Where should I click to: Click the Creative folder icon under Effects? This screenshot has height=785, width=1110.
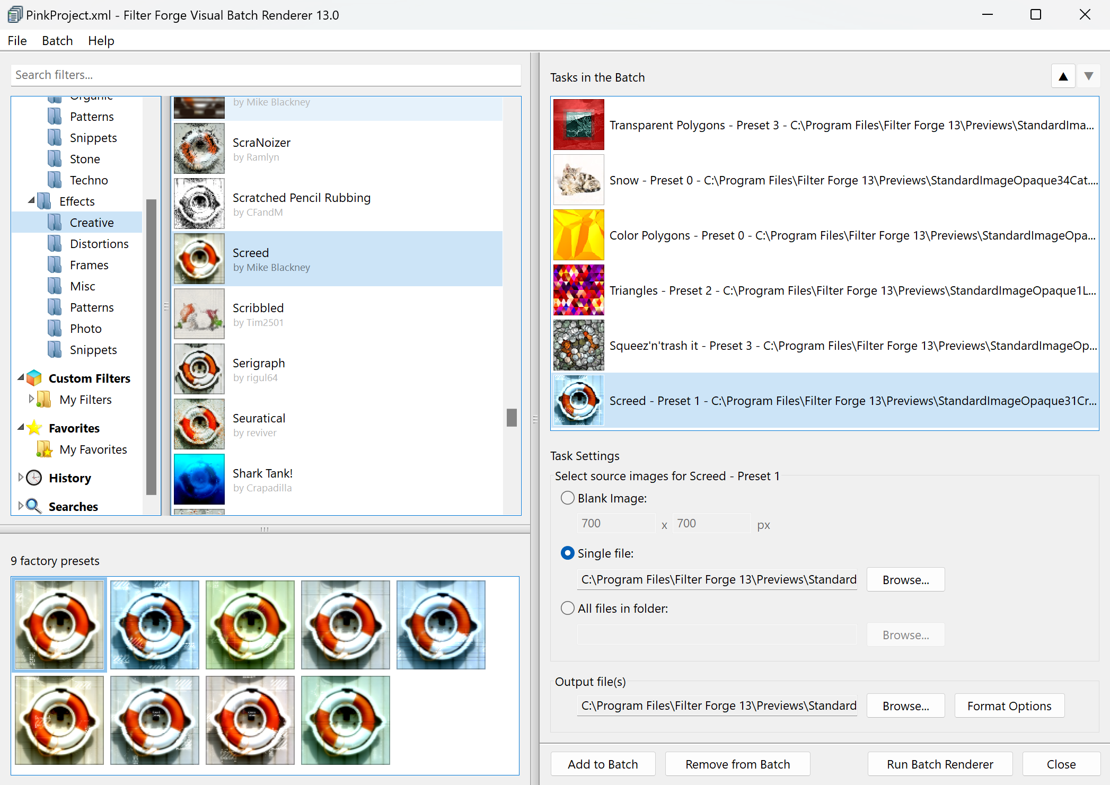(x=55, y=223)
